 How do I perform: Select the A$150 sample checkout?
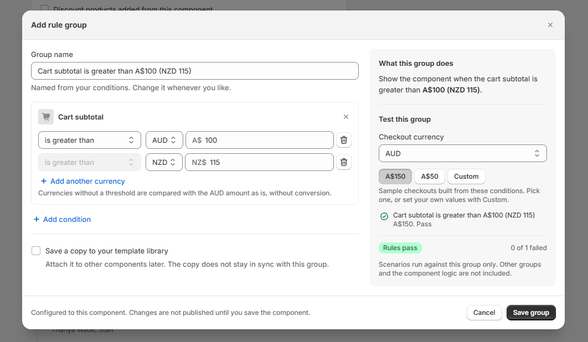click(x=395, y=176)
